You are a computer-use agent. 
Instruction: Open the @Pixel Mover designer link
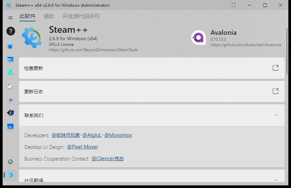tap(82, 147)
